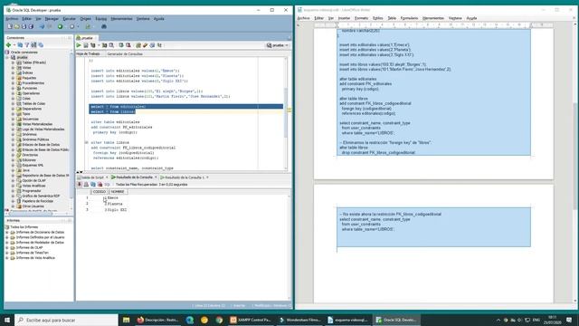Open the Wondershare Filmora taskbar item

(299, 320)
